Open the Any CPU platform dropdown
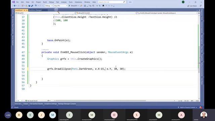Viewport: 215px width, 121px height. click(60, 6)
